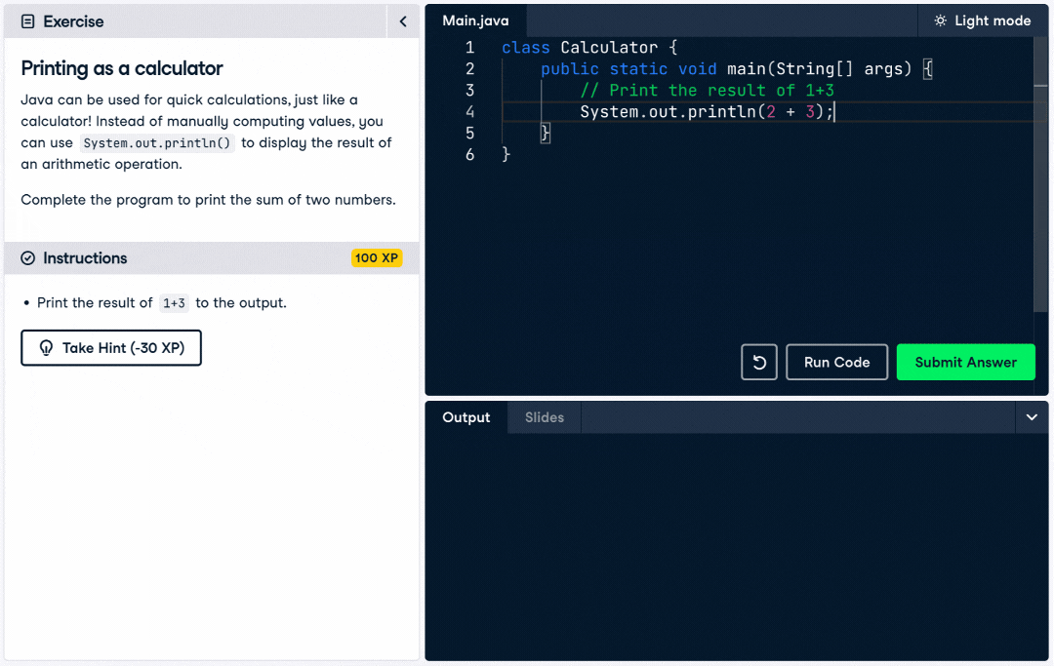Click the 'public static void main' line
1054x666 pixels.
[x=737, y=68]
